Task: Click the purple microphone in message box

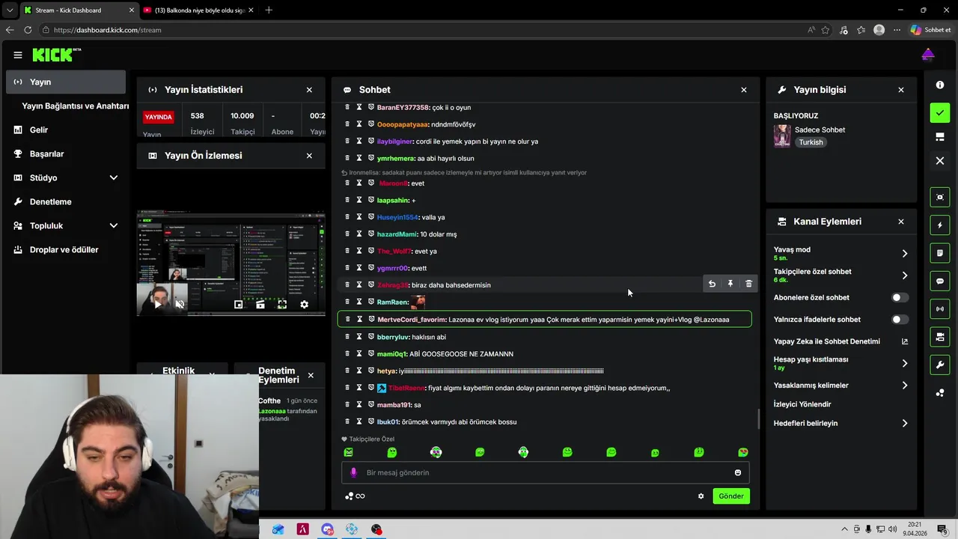Action: (354, 472)
